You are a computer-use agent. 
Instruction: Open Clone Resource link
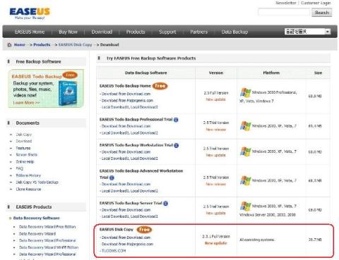[x=28, y=190]
